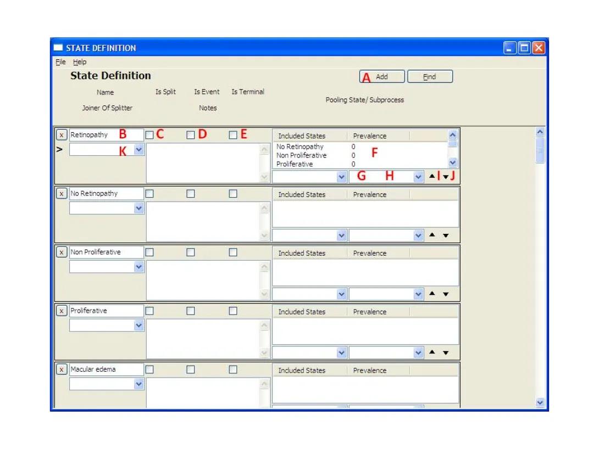Image resolution: width=599 pixels, height=449 pixels.
Task: Select 'Non Proliferative' in included states list
Action: [x=301, y=155]
